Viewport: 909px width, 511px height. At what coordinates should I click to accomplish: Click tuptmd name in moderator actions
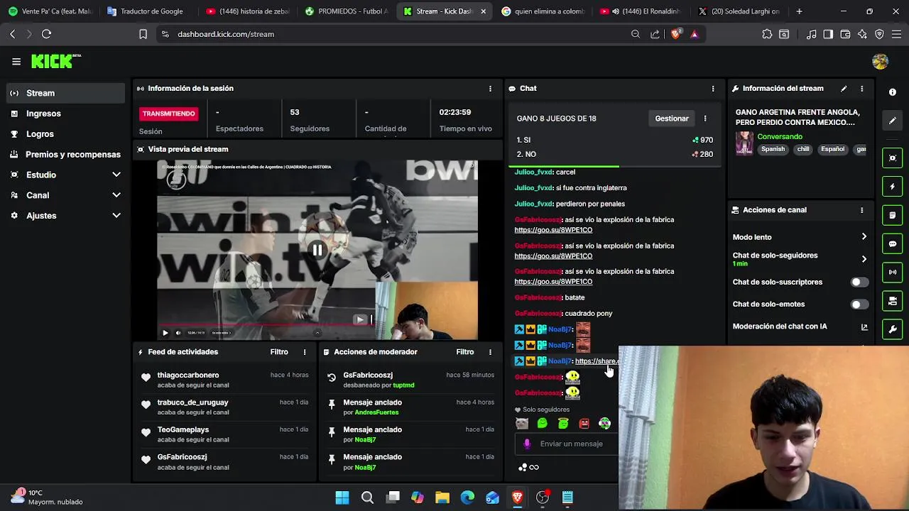tap(403, 385)
